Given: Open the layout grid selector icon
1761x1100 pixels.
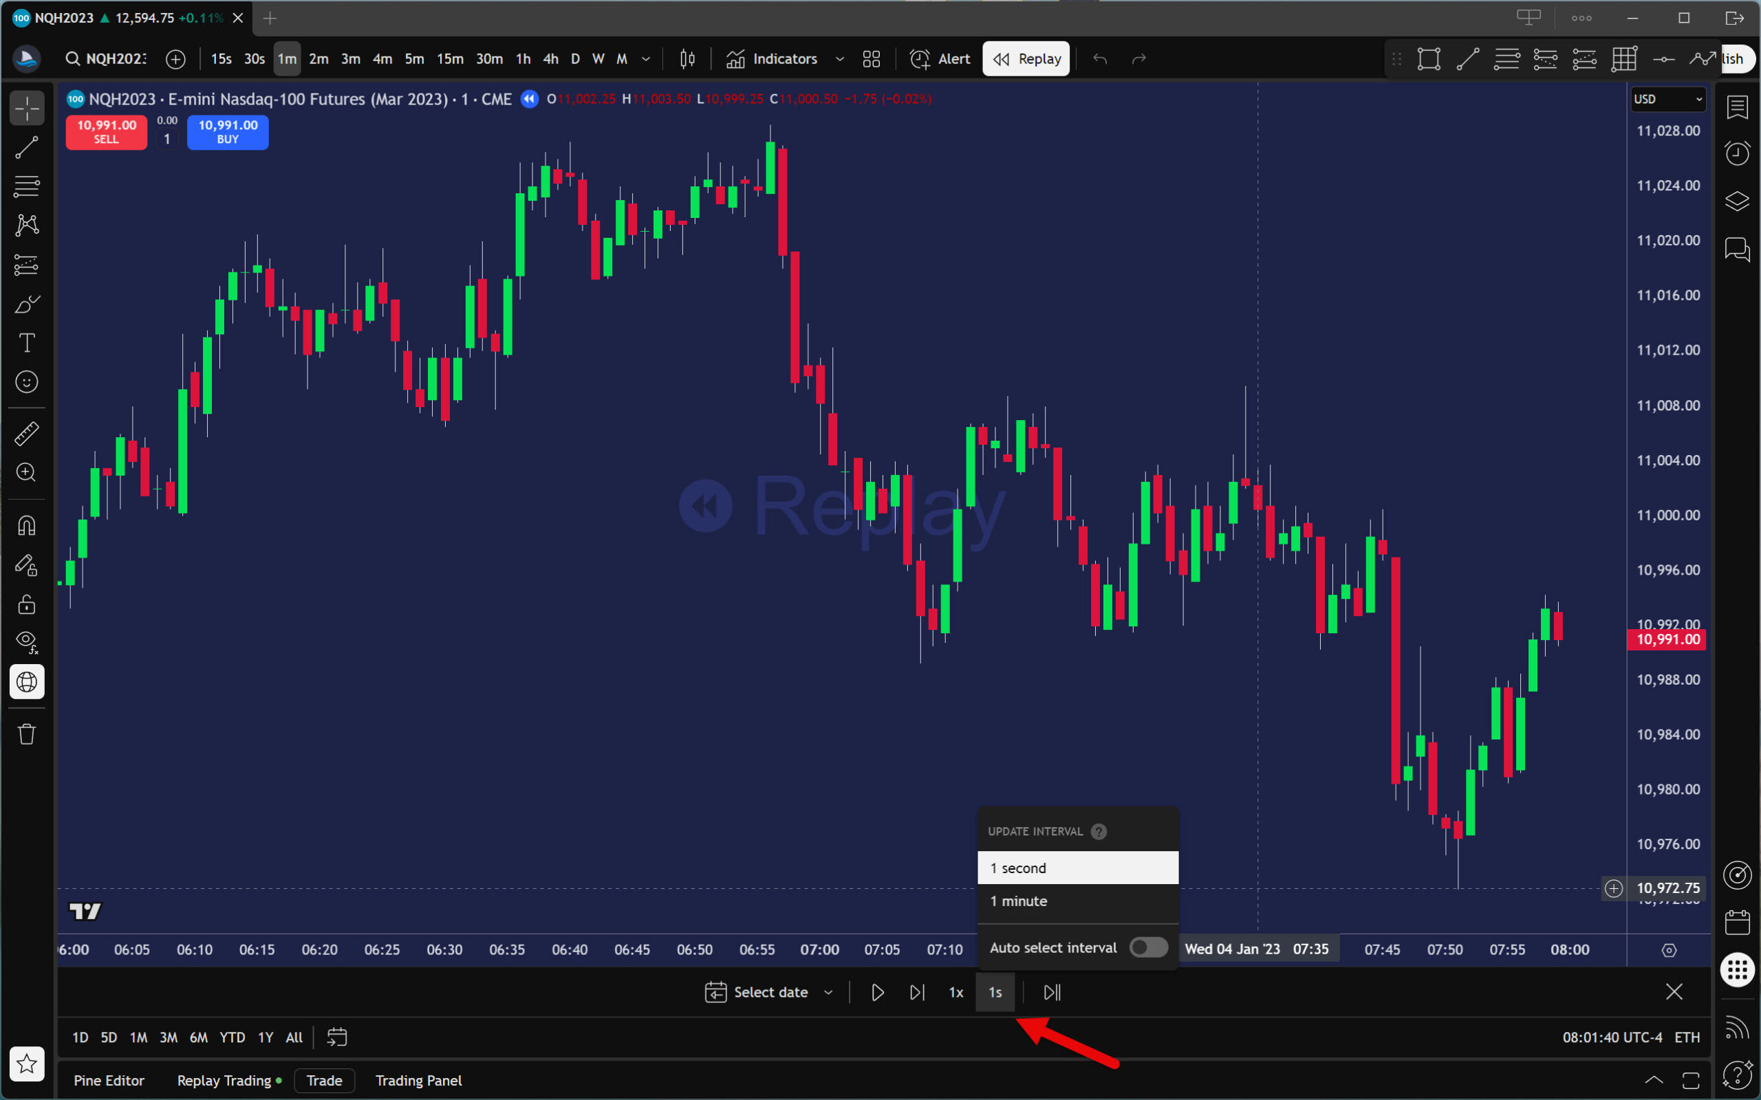Looking at the screenshot, I should (871, 59).
